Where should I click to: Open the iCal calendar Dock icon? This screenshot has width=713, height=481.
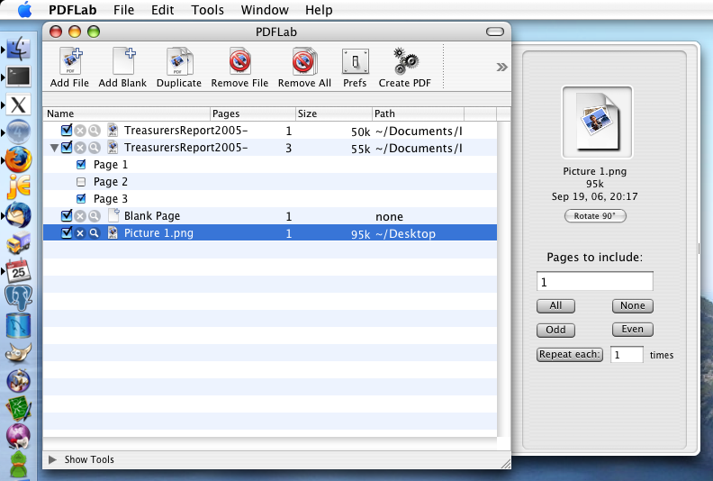click(x=18, y=270)
